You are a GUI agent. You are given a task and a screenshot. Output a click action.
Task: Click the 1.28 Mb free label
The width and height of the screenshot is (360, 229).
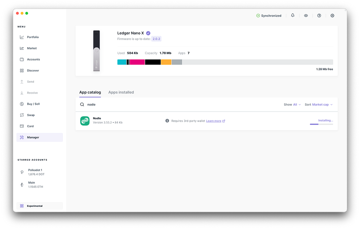(324, 69)
